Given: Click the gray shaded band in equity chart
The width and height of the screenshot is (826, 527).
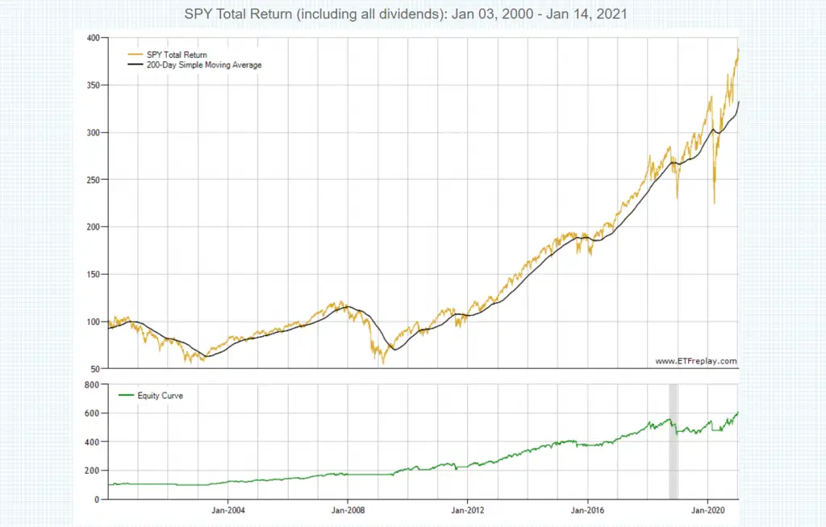Looking at the screenshot, I should (x=674, y=442).
